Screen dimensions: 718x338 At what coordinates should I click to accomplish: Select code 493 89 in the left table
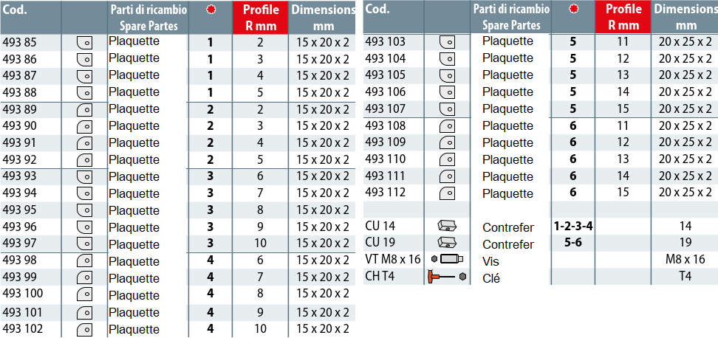pos(19,109)
